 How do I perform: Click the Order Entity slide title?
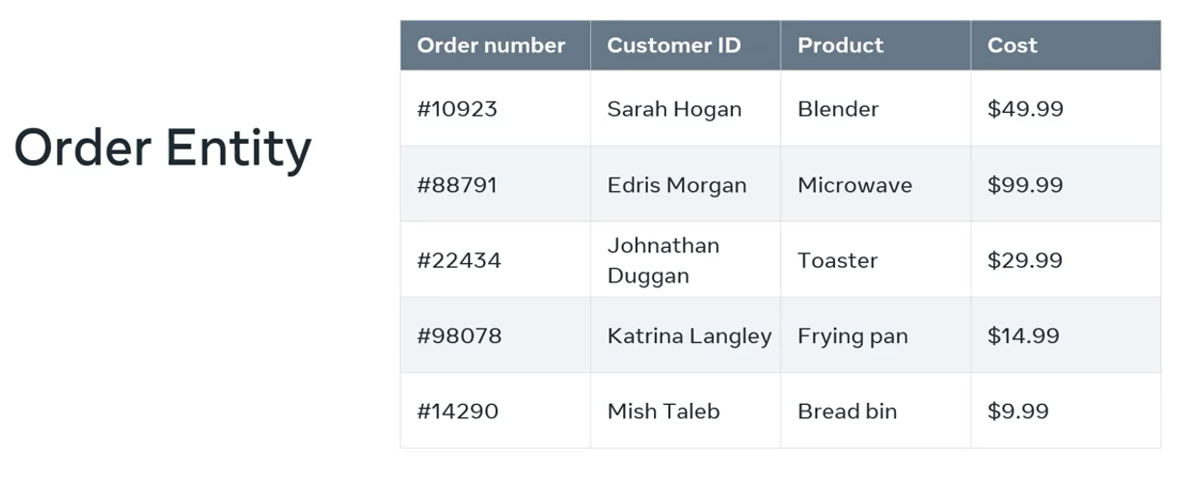163,149
